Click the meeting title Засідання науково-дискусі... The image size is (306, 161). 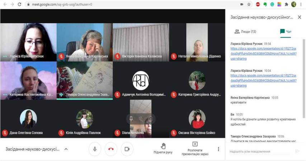pyautogui.click(x=32, y=149)
